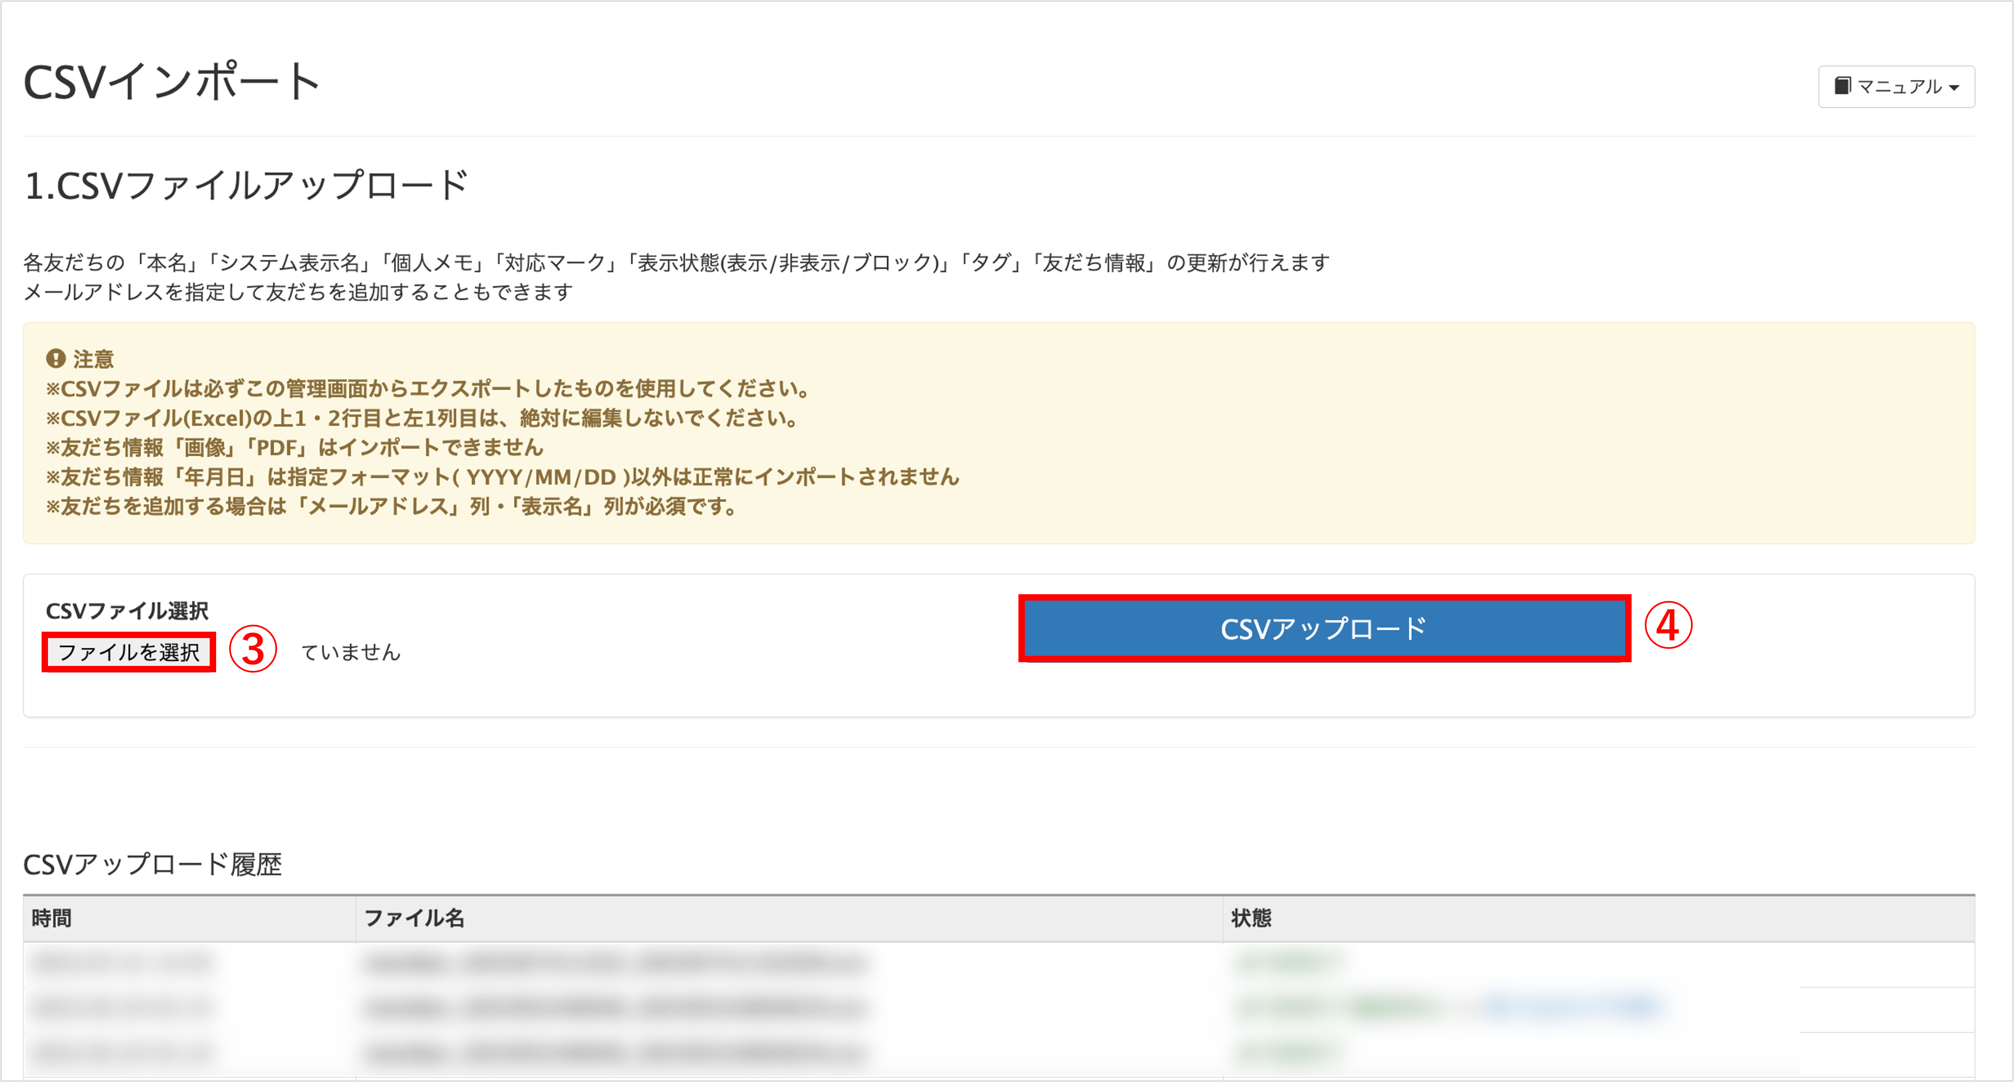This screenshot has width=2014, height=1082.
Task: Open the マニュアル dropdown
Action: pyautogui.click(x=1896, y=87)
